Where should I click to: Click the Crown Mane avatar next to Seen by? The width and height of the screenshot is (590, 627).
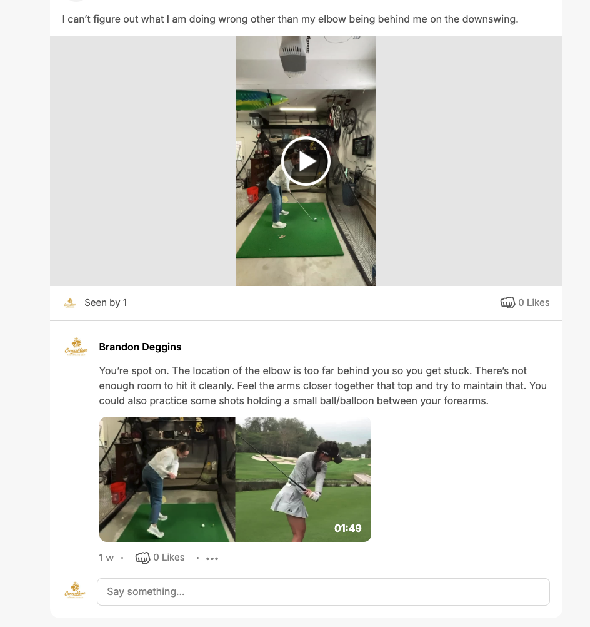pyautogui.click(x=70, y=303)
